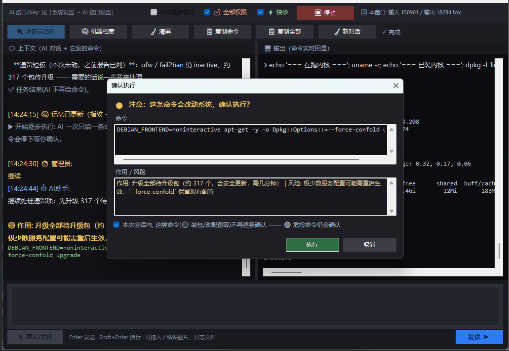Click the AI助手 robot icon
The width and height of the screenshot is (509, 351).
43,188
